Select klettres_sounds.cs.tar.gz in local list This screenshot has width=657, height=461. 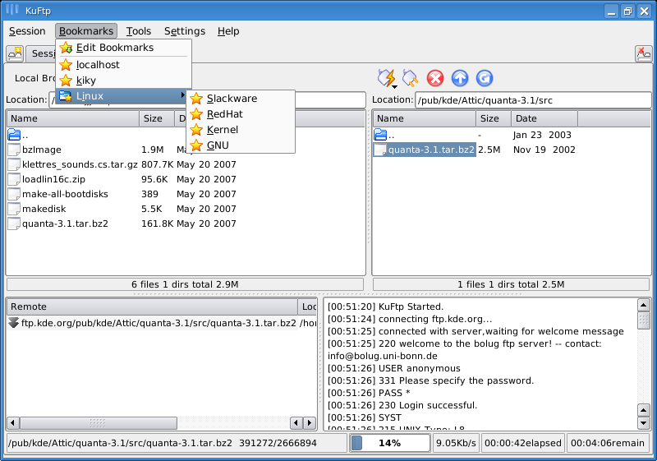tap(80, 164)
